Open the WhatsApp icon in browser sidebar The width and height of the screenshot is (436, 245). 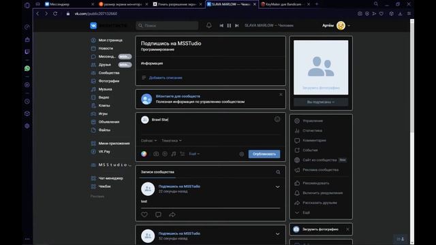(x=27, y=68)
